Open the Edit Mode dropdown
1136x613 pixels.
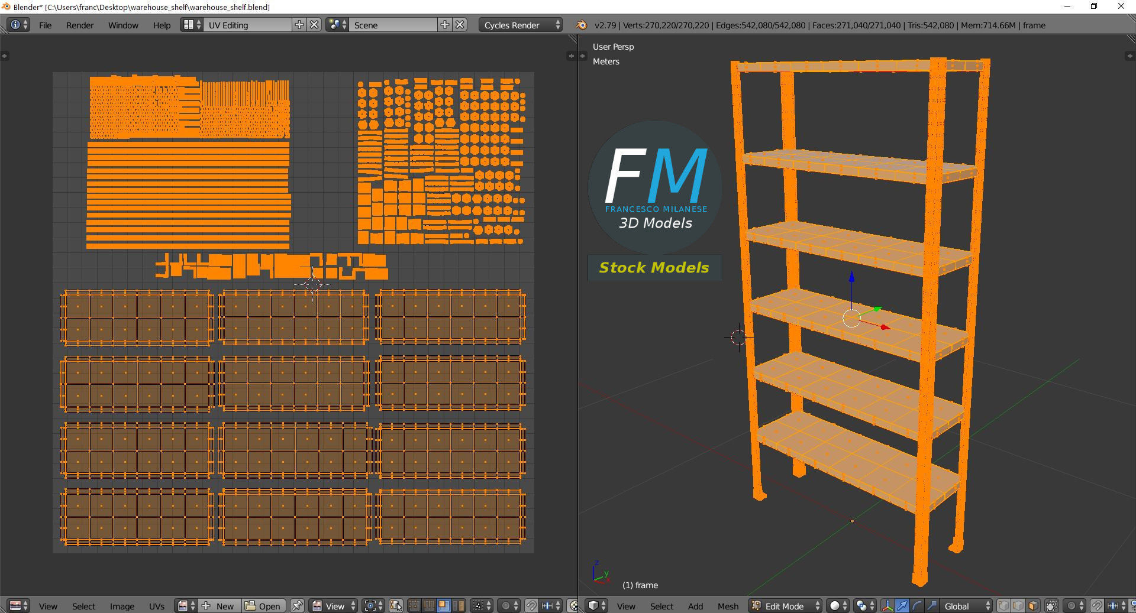785,606
